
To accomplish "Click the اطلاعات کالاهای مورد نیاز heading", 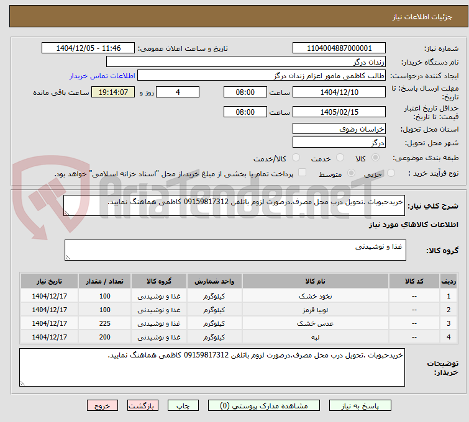I will click(413, 225).
